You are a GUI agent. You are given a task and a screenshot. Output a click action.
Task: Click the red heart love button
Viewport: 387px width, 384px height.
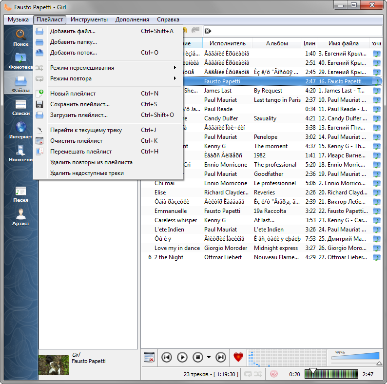(238, 357)
